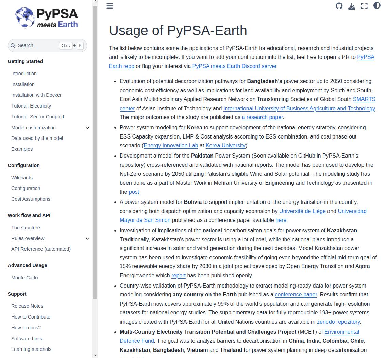Select Model customization in sidebar
The width and height of the screenshot is (388, 358).
[x=33, y=128]
